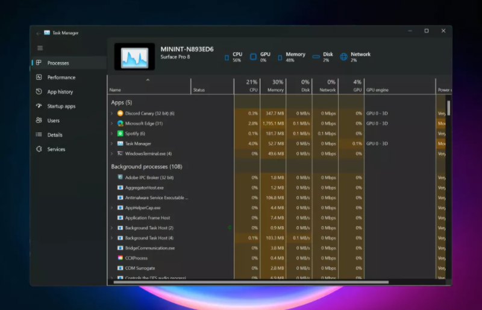This screenshot has height=310, width=482.
Task: Click the Adobe IPC Broker icon
Action: coord(120,177)
